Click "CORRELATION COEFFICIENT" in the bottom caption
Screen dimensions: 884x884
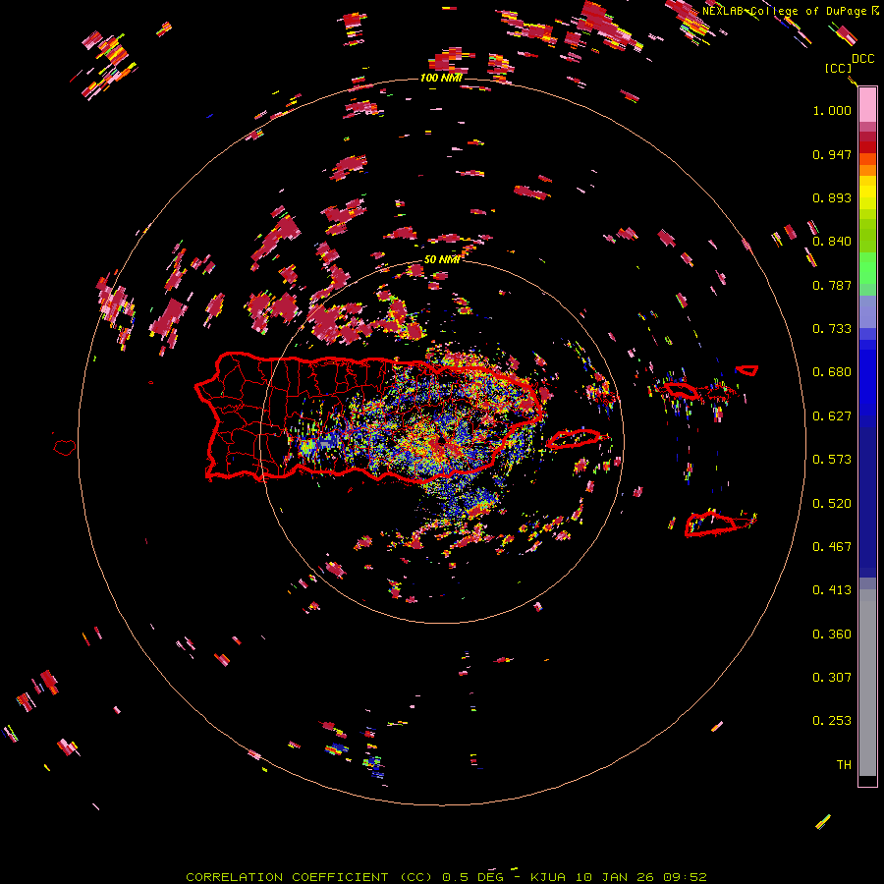tap(287, 877)
